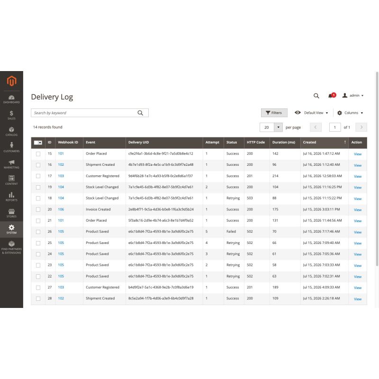Select checkbox for row ID 16

coord(38,165)
